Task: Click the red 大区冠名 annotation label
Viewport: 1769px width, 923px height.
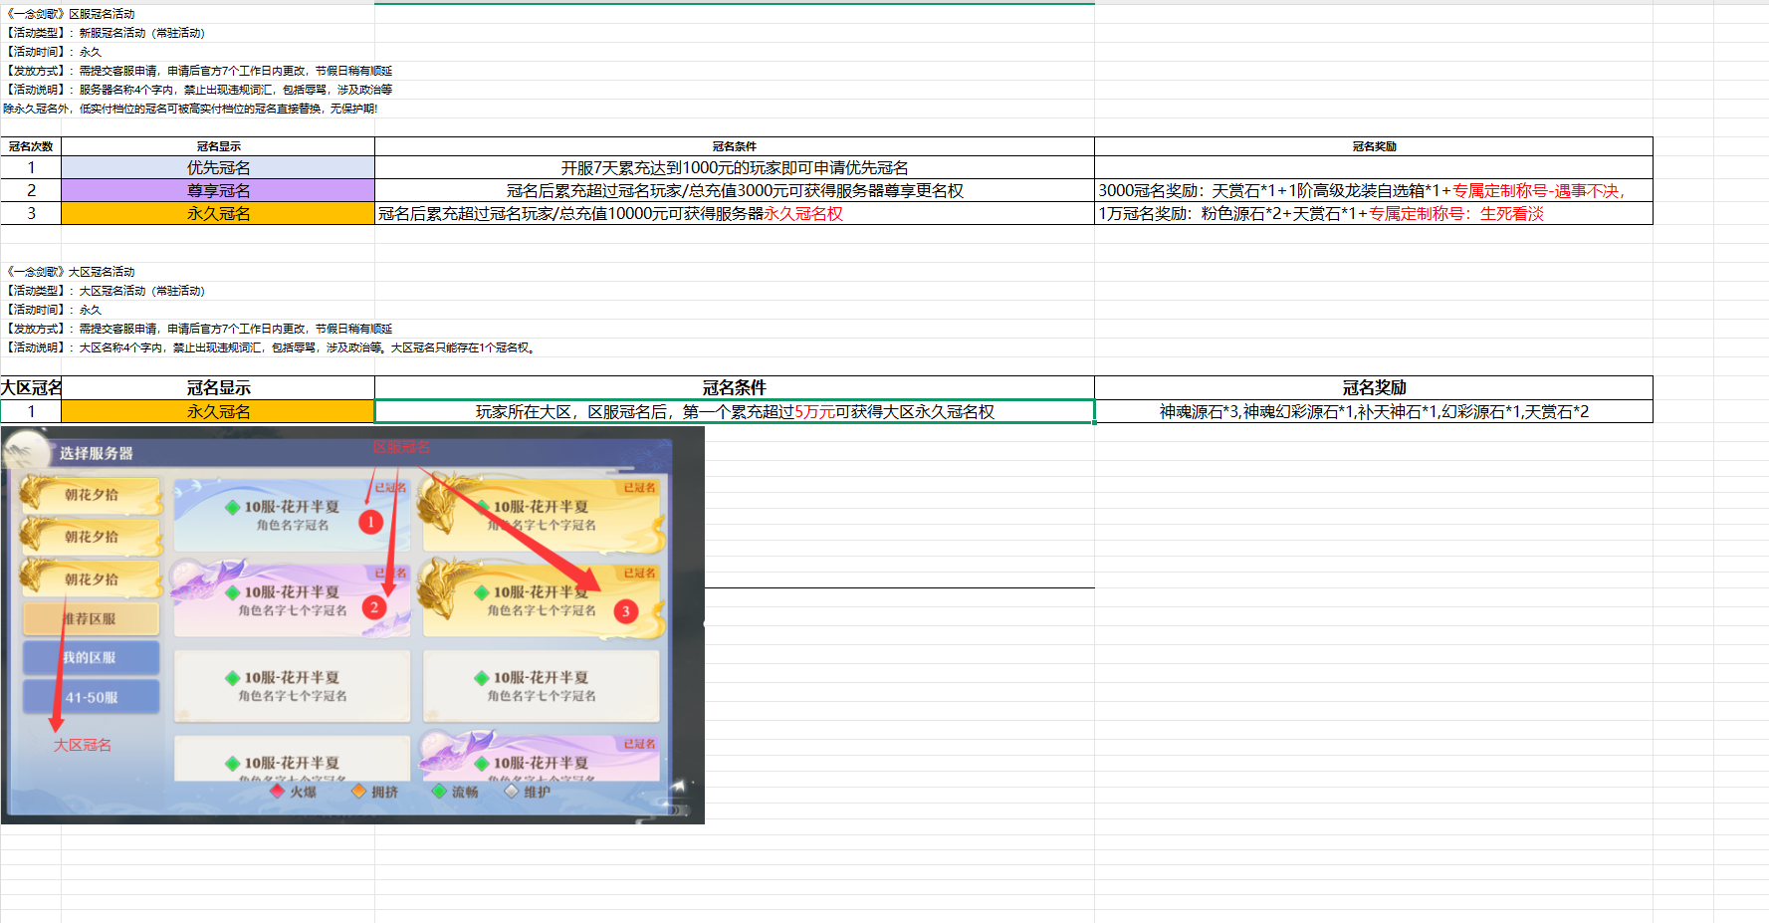Action: (x=83, y=745)
